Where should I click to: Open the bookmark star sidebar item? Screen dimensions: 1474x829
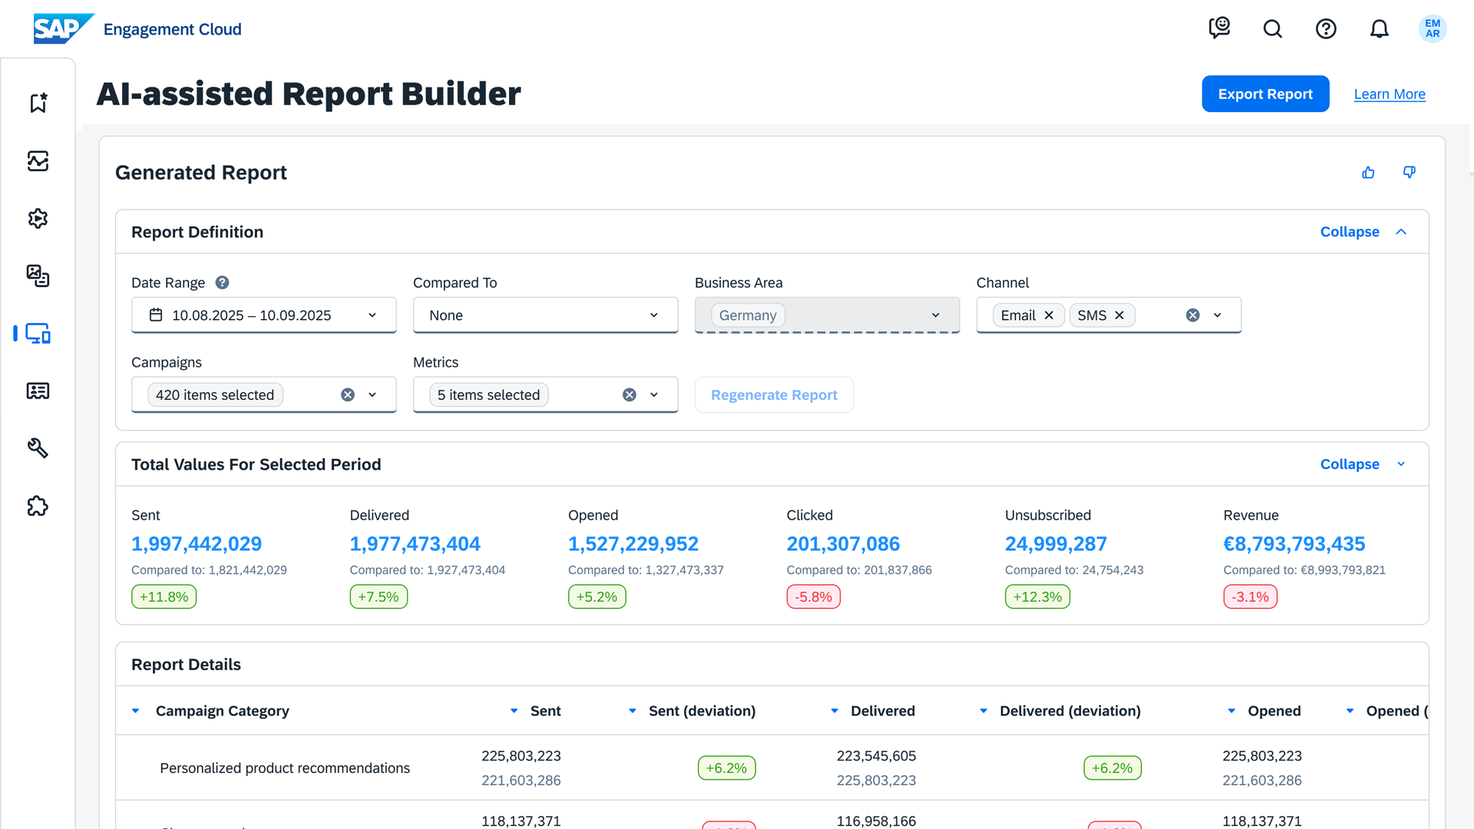38,103
